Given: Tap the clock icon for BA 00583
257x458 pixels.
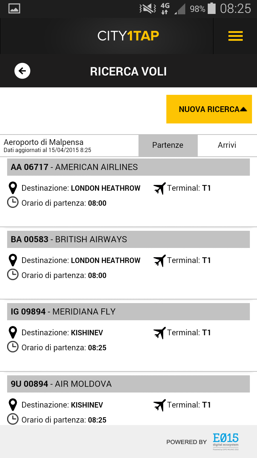Looking at the screenshot, I should (13, 275).
